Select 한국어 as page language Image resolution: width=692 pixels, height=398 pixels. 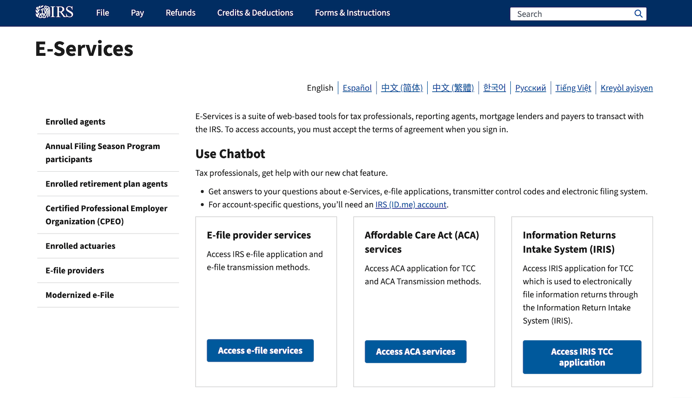click(x=494, y=88)
